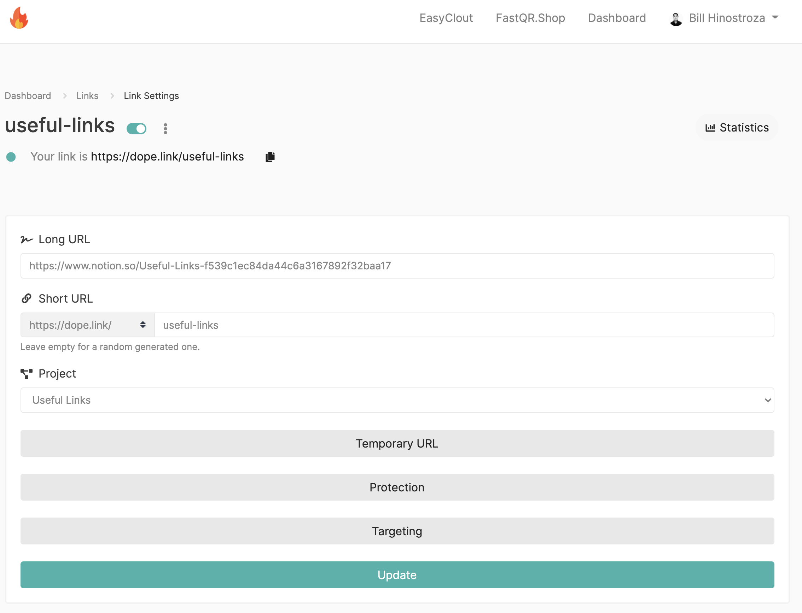Click the Short URL chain icon
This screenshot has height=613, width=802.
point(27,298)
